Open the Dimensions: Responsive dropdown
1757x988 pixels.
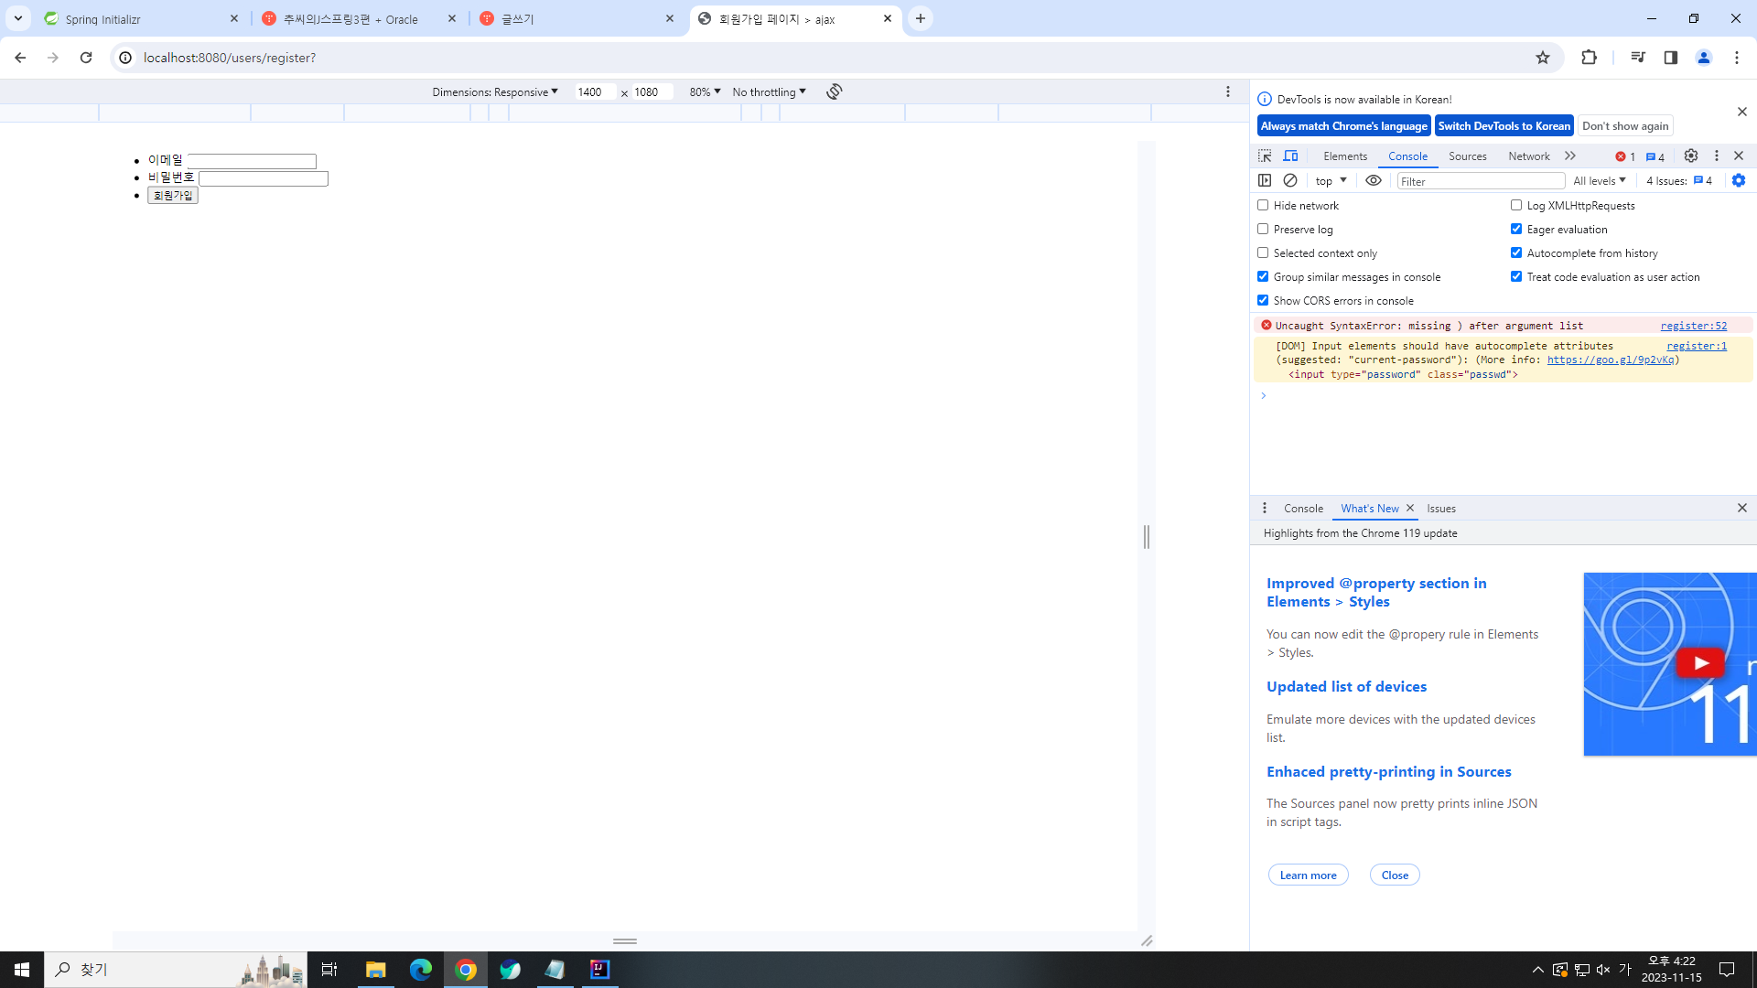tap(495, 92)
